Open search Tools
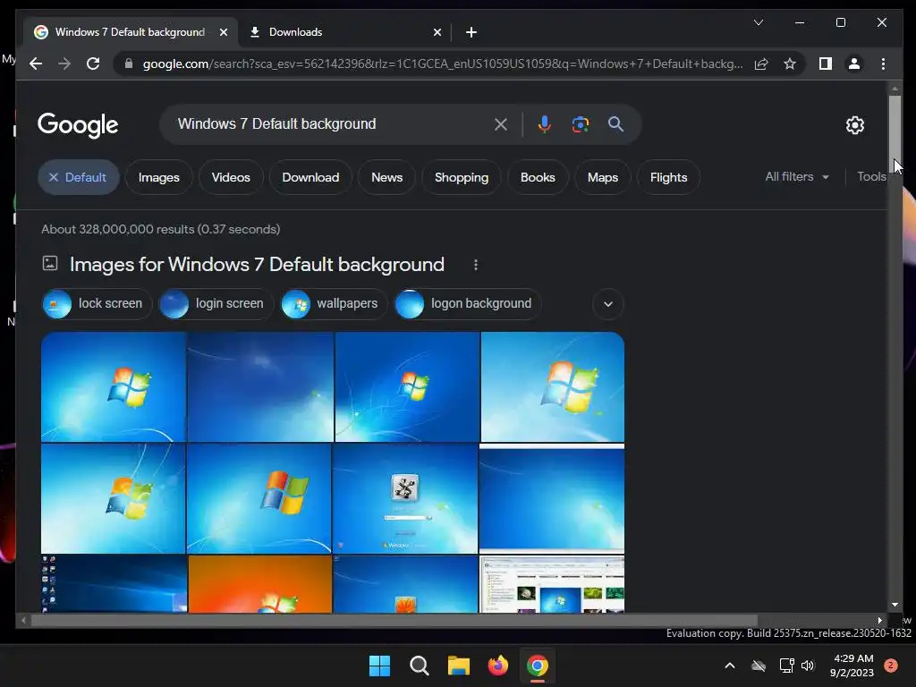The width and height of the screenshot is (916, 687). point(871,176)
